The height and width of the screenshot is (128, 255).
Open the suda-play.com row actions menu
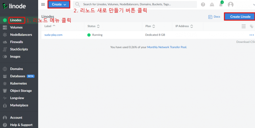coord(252,35)
